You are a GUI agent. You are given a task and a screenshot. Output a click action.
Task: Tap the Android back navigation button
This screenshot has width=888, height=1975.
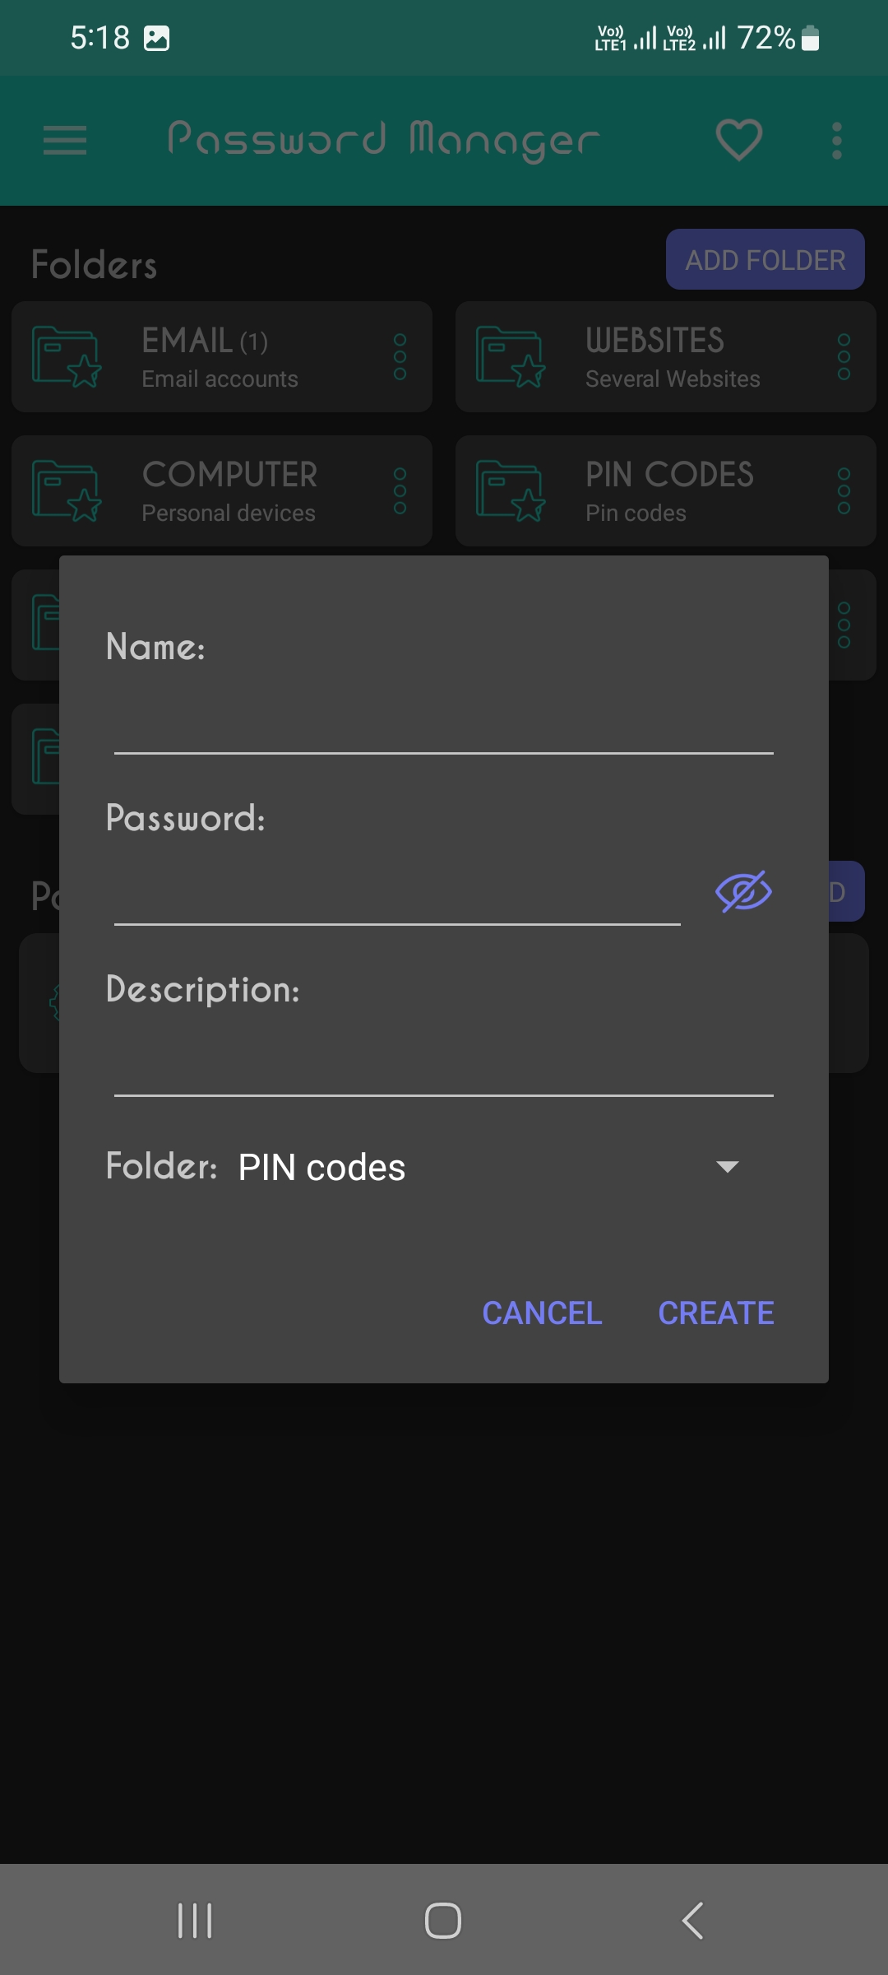tap(692, 1921)
